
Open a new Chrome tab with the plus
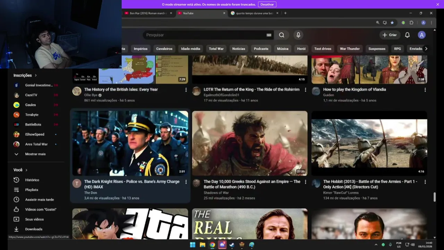click(285, 13)
